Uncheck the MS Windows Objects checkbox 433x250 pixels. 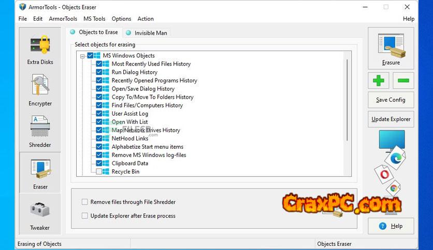pos(90,55)
